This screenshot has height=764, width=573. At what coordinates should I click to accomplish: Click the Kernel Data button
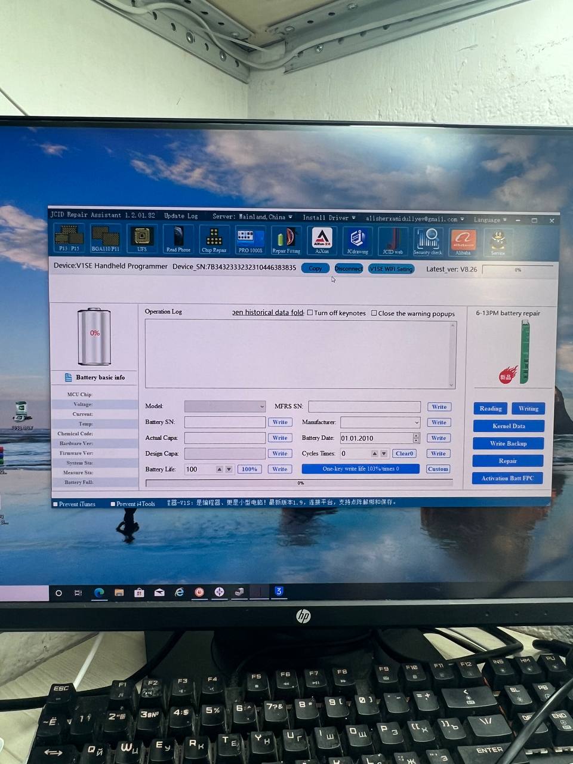point(509,426)
